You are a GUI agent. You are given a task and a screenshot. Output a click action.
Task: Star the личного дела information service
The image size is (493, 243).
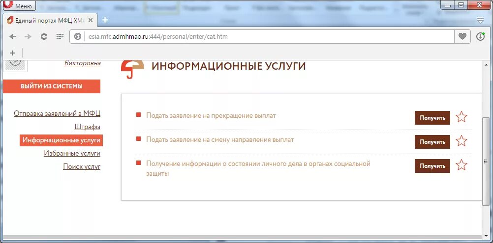461,165
